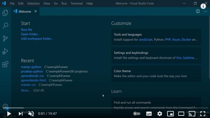Viewport: 210px width, 118px height.
Task: Open recent folder pruebas-python
Action: [32, 71]
